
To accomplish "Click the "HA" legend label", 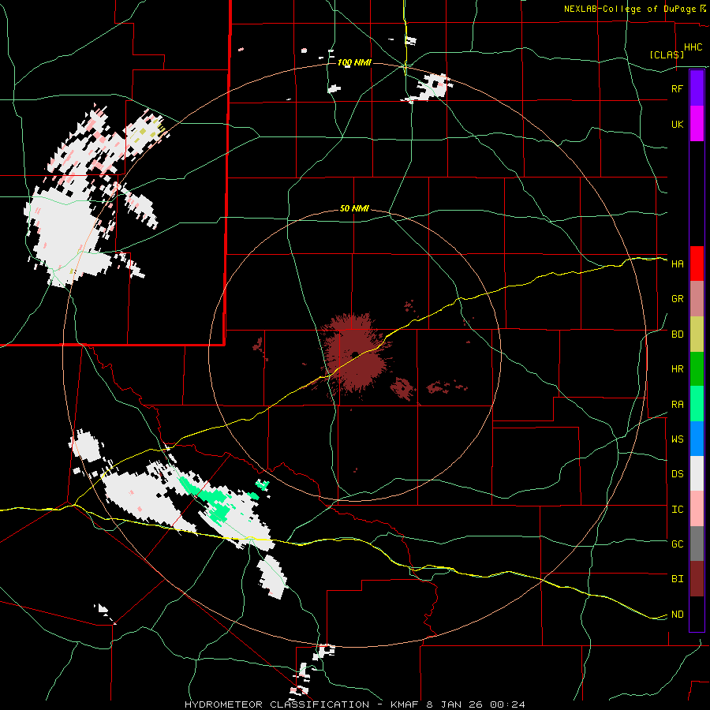I will pos(677,264).
